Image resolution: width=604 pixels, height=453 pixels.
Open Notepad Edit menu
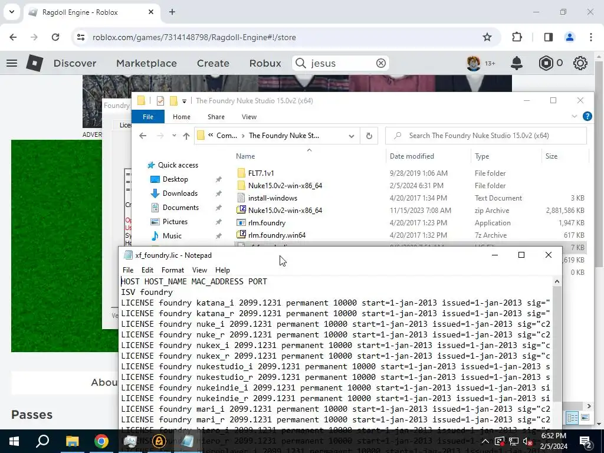coord(147,270)
